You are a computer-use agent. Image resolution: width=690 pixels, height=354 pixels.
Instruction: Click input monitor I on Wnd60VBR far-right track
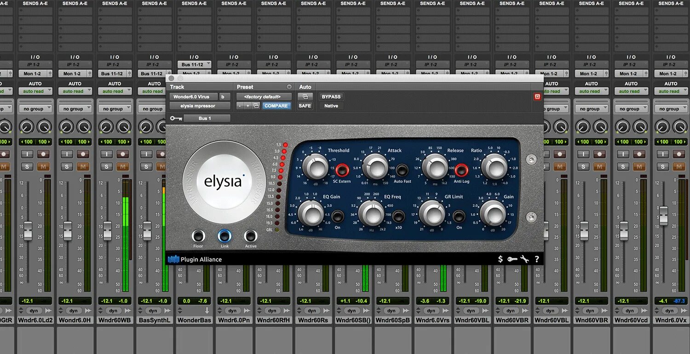[583, 154]
